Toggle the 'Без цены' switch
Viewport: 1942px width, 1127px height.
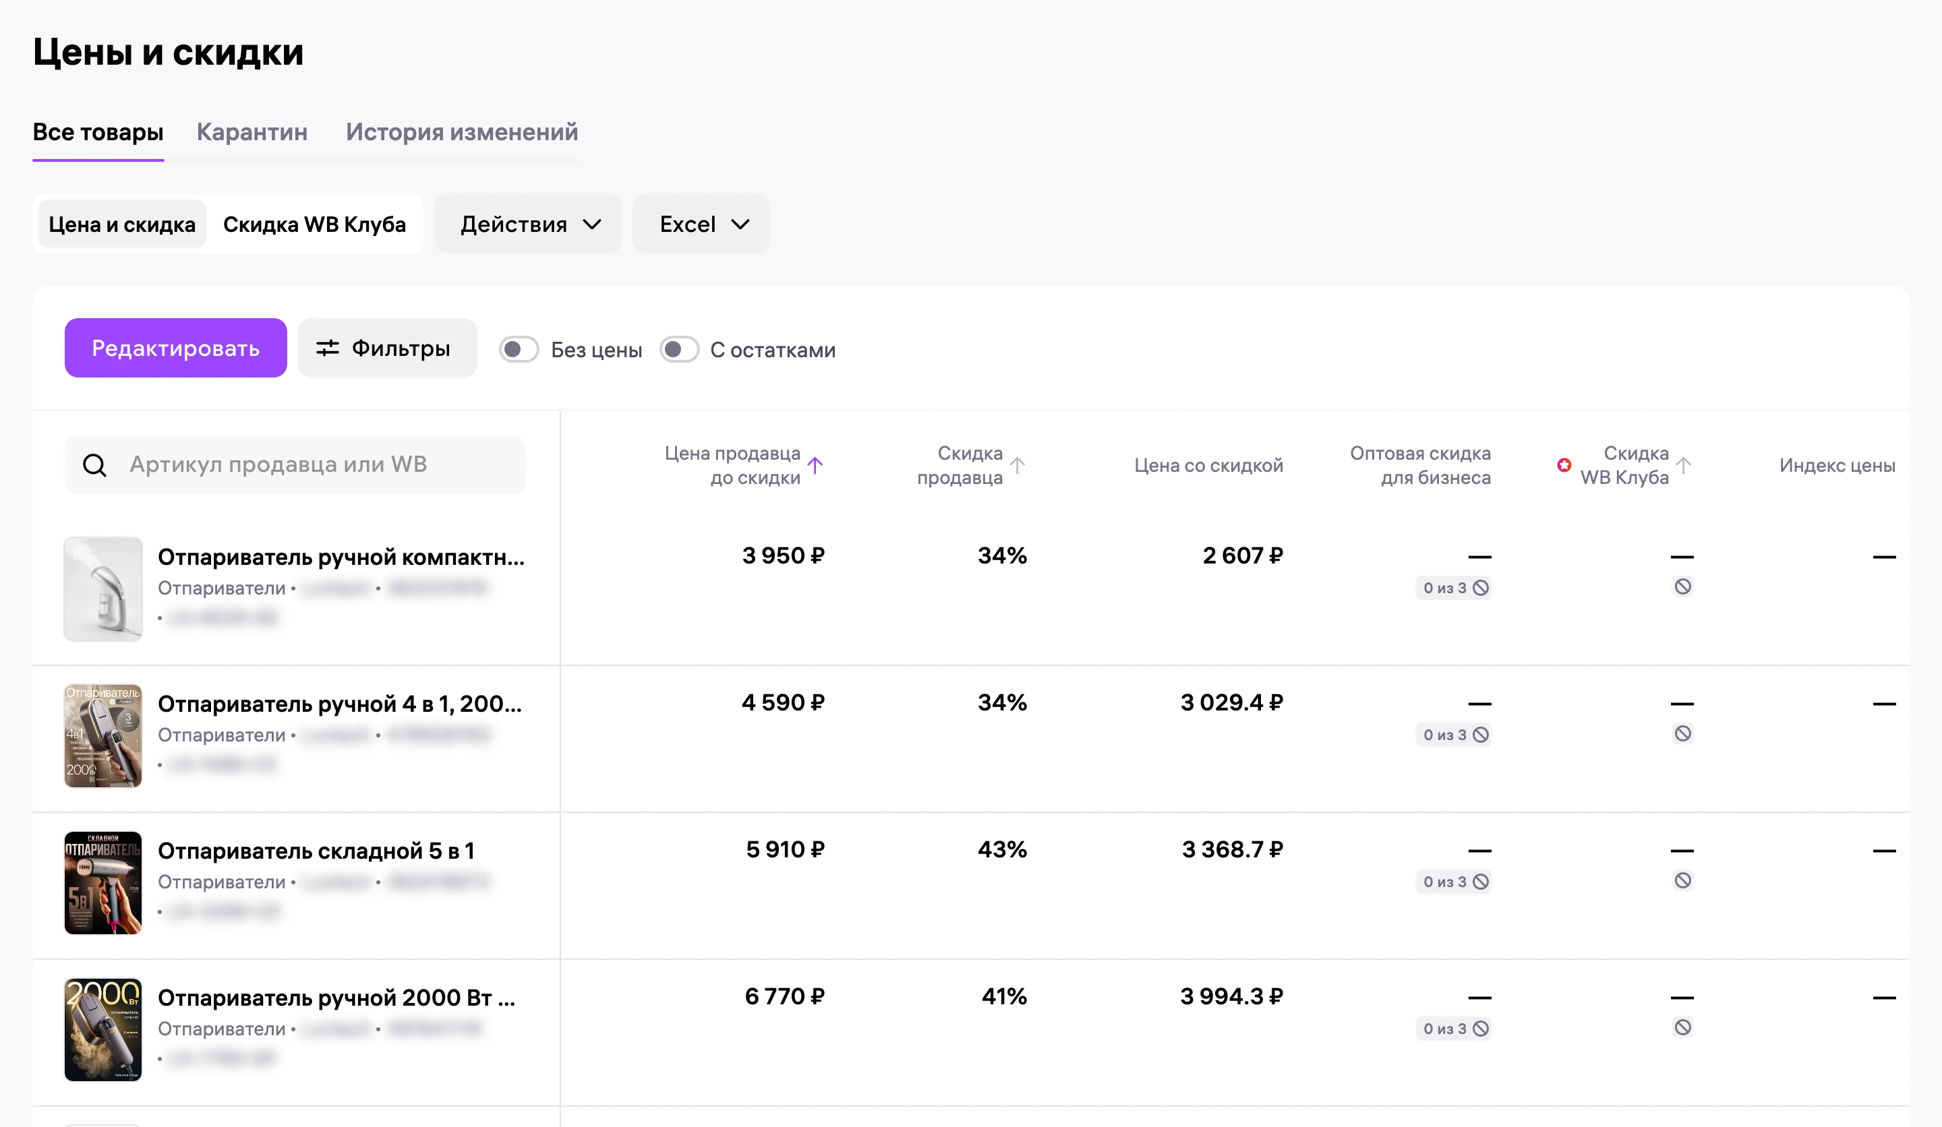point(519,349)
